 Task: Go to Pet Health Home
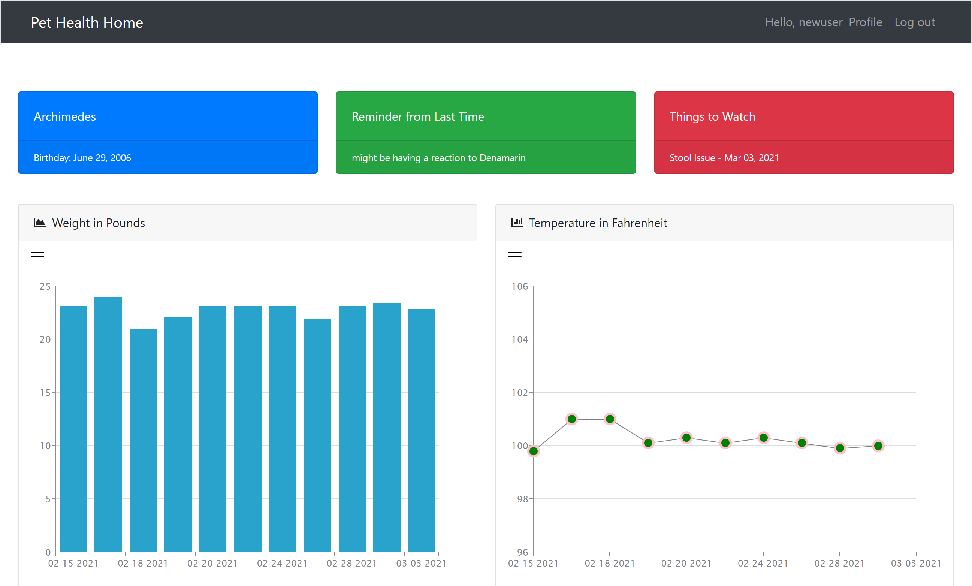pos(87,22)
